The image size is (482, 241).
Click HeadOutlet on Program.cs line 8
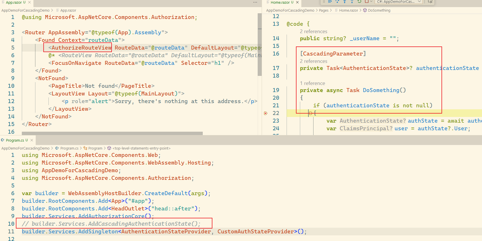tap(128, 208)
